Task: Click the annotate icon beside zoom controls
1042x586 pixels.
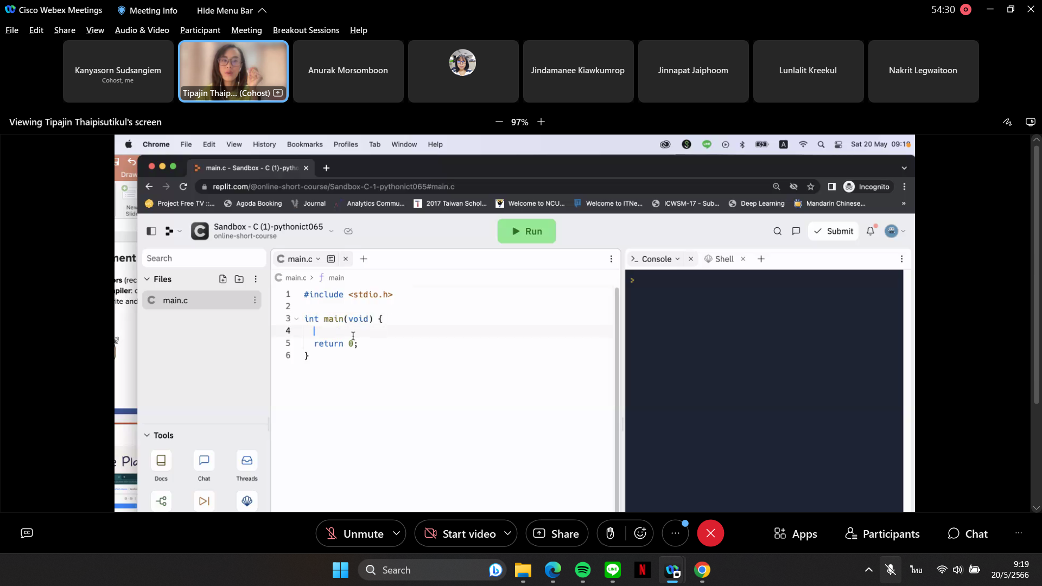Action: click(x=1007, y=122)
